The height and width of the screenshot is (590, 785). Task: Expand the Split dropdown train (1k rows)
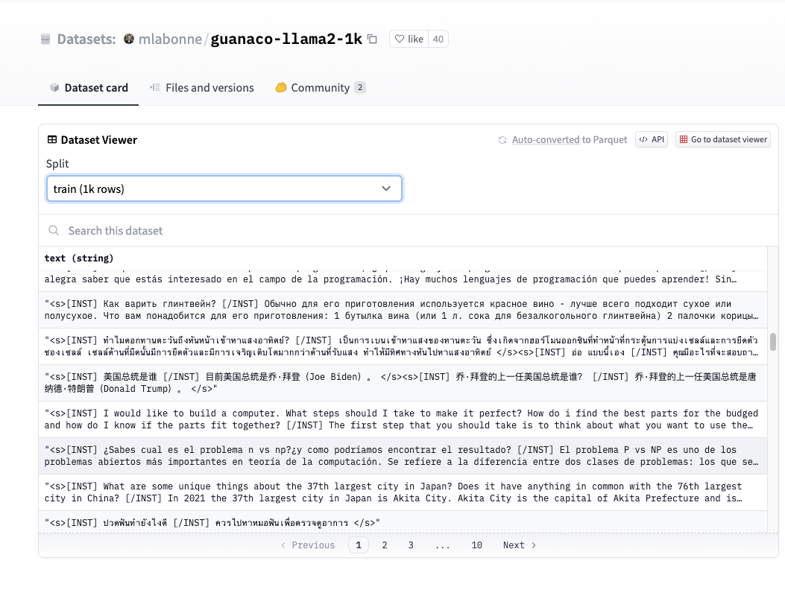point(224,189)
